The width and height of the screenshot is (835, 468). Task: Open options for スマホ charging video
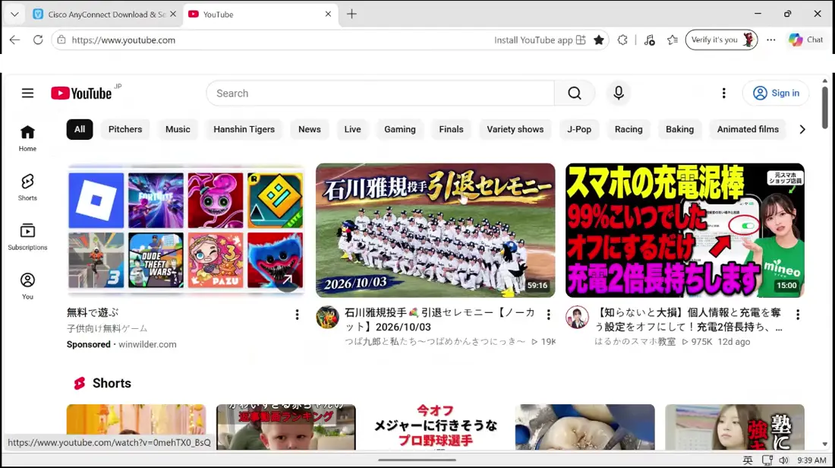coord(798,315)
